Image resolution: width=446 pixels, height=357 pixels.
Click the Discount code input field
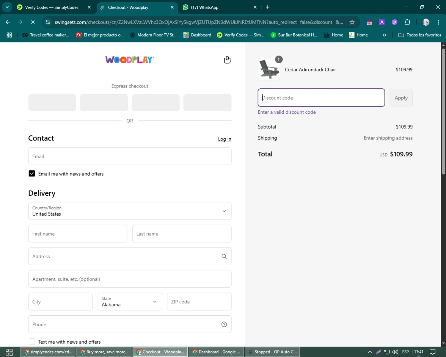[x=321, y=98]
